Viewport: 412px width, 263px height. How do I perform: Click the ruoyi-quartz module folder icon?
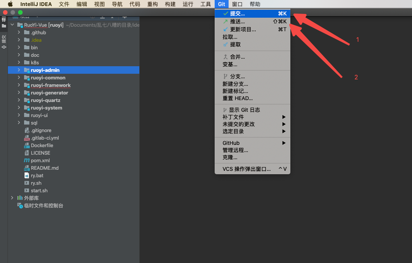pos(27,100)
